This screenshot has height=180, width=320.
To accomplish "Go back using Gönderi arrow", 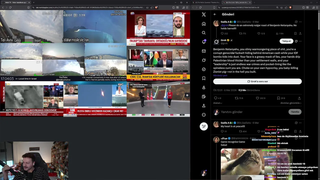I will [215, 14].
